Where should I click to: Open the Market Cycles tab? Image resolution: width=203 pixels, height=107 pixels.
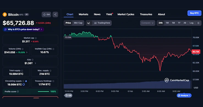126,14
